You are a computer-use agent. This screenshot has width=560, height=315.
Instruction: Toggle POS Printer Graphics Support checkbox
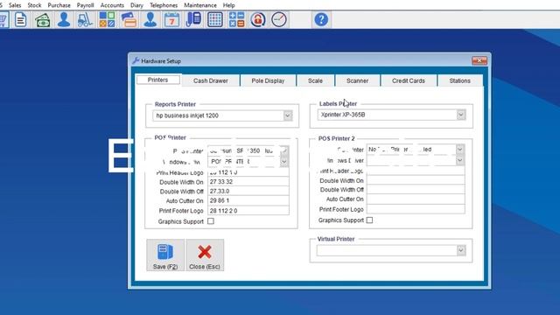211,221
